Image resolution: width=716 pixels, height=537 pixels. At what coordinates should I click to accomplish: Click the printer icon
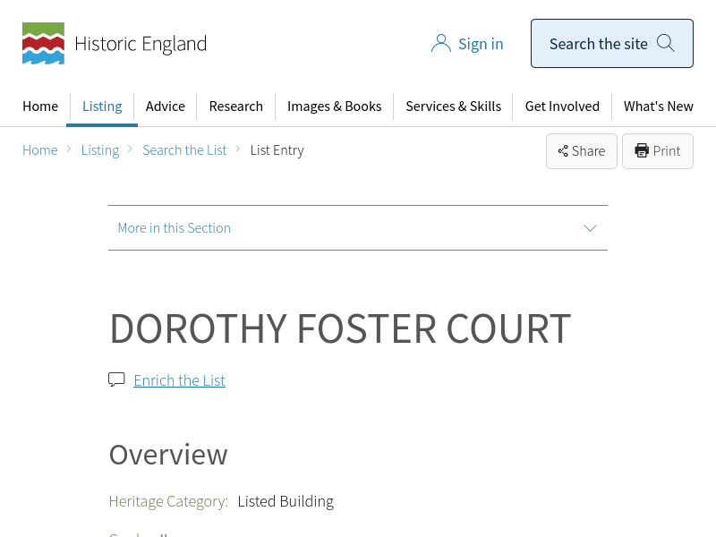(x=642, y=150)
